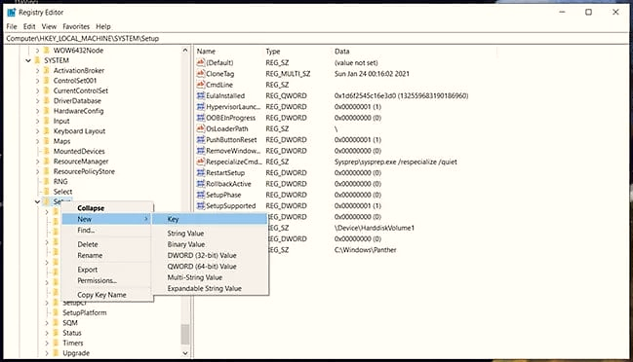Image resolution: width=633 pixels, height=362 pixels.
Task: Open the Help menu
Action: pos(103,26)
